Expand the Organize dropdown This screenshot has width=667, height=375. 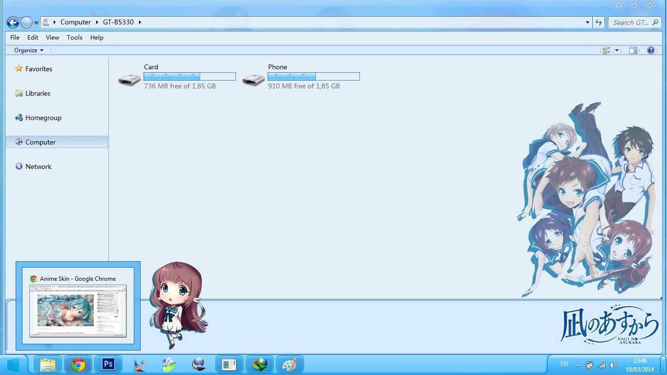tap(29, 50)
